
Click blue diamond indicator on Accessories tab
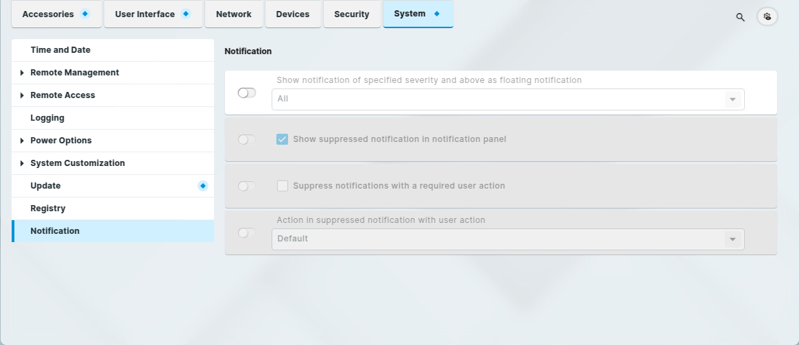pyautogui.click(x=85, y=14)
